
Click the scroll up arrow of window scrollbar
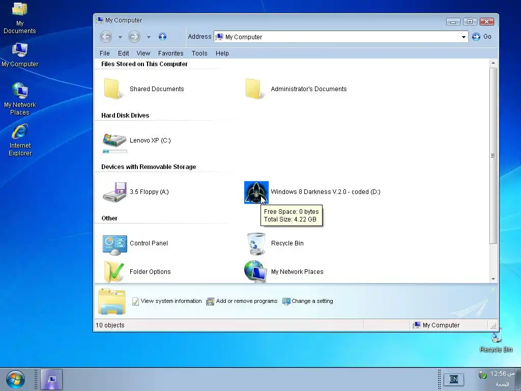click(493, 63)
